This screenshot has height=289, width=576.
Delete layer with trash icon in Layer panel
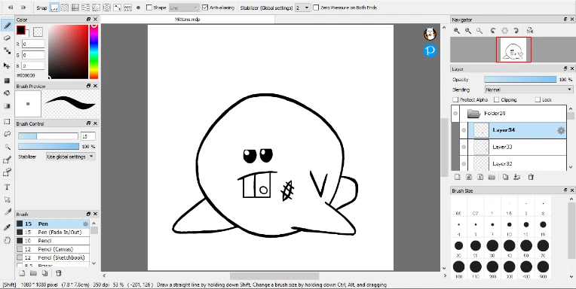click(531, 177)
